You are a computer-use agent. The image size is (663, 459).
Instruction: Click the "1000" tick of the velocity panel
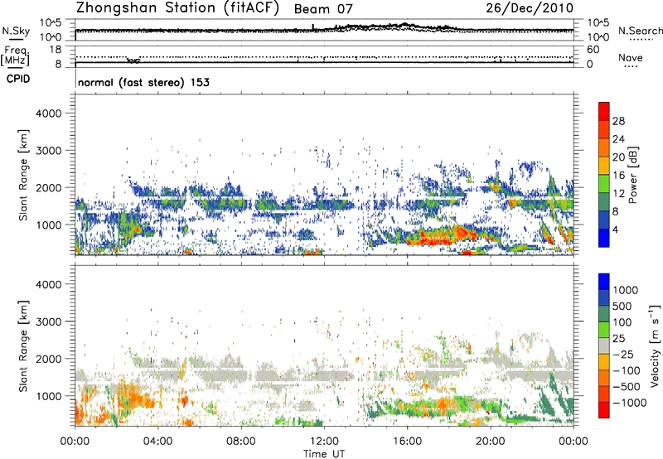click(x=48, y=396)
